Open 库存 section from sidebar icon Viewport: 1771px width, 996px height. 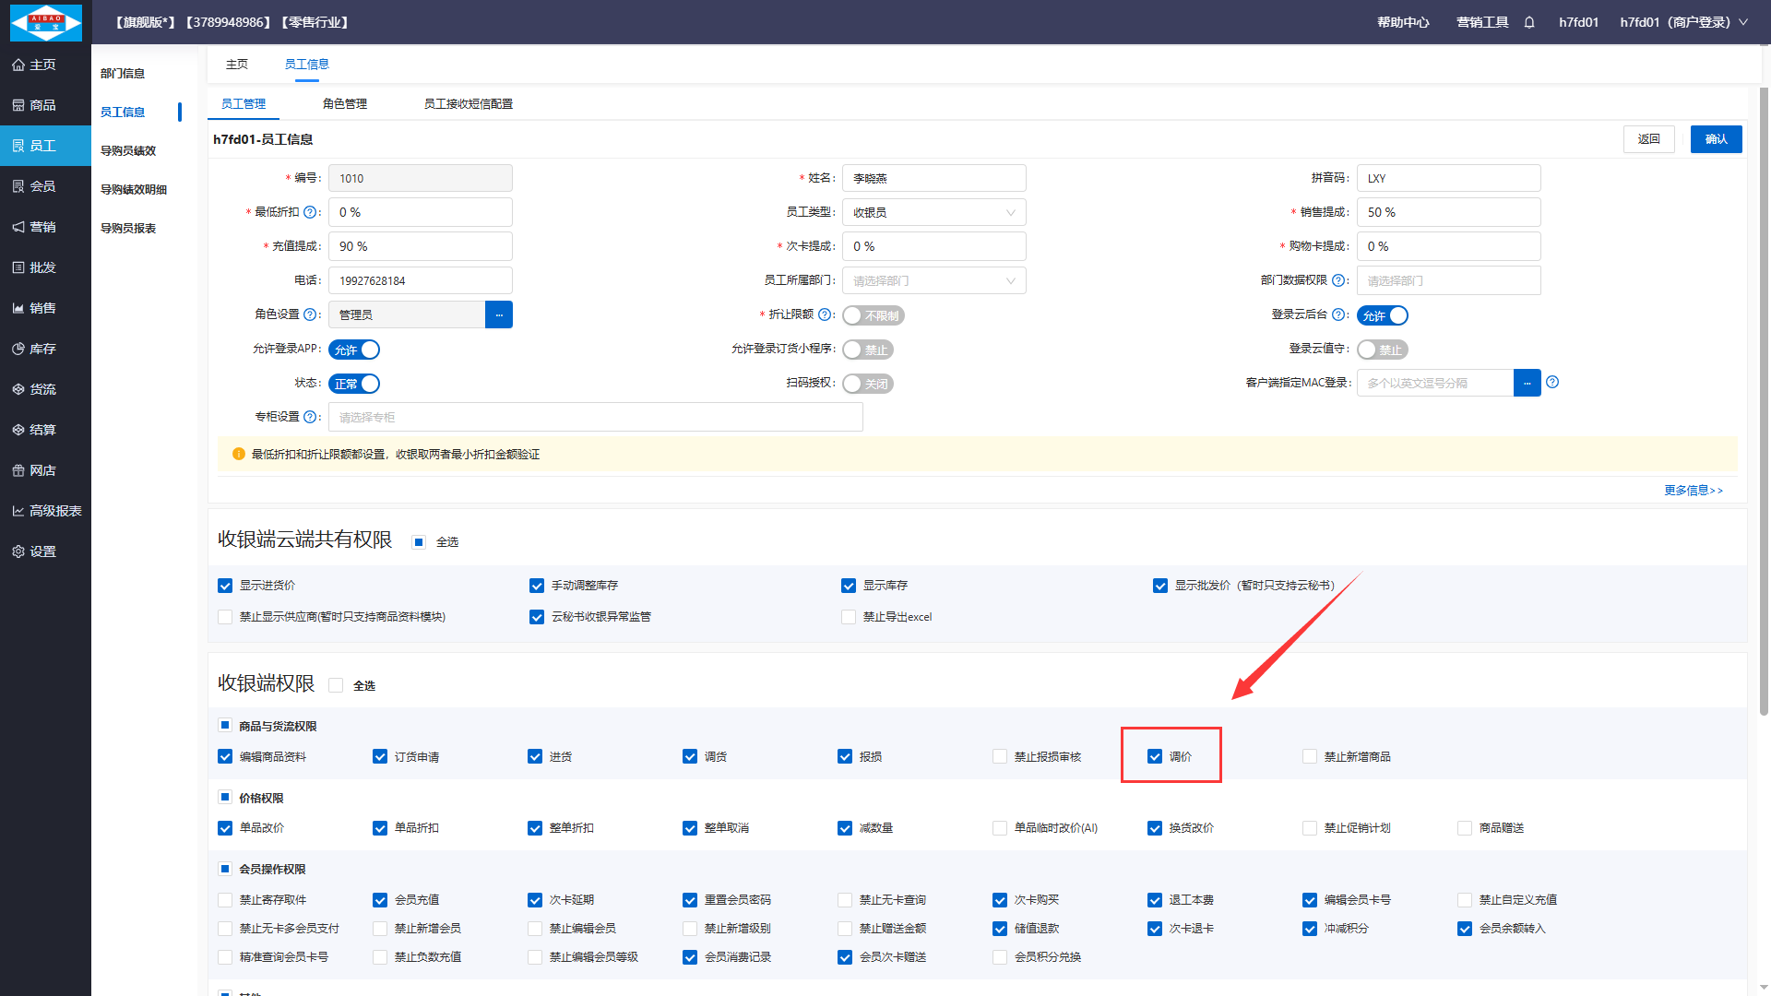point(18,349)
